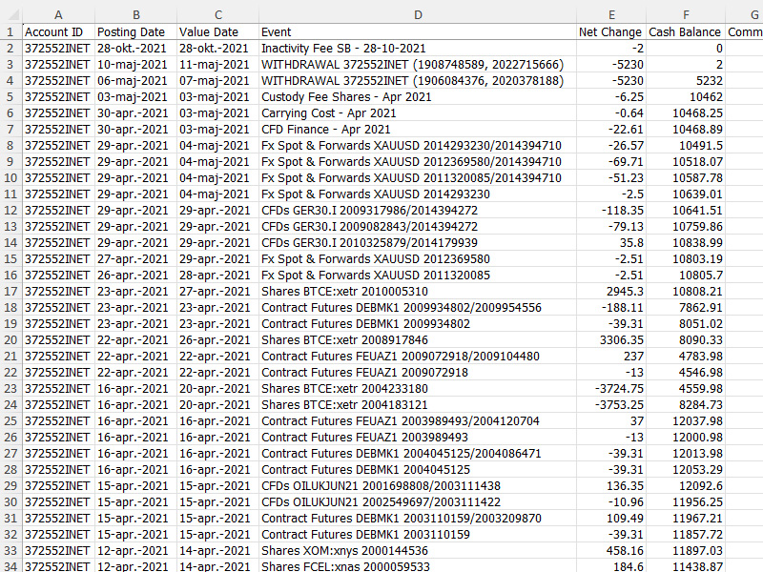Click the Cash Balance header cell
The height and width of the screenshot is (572, 763).
[x=685, y=31]
